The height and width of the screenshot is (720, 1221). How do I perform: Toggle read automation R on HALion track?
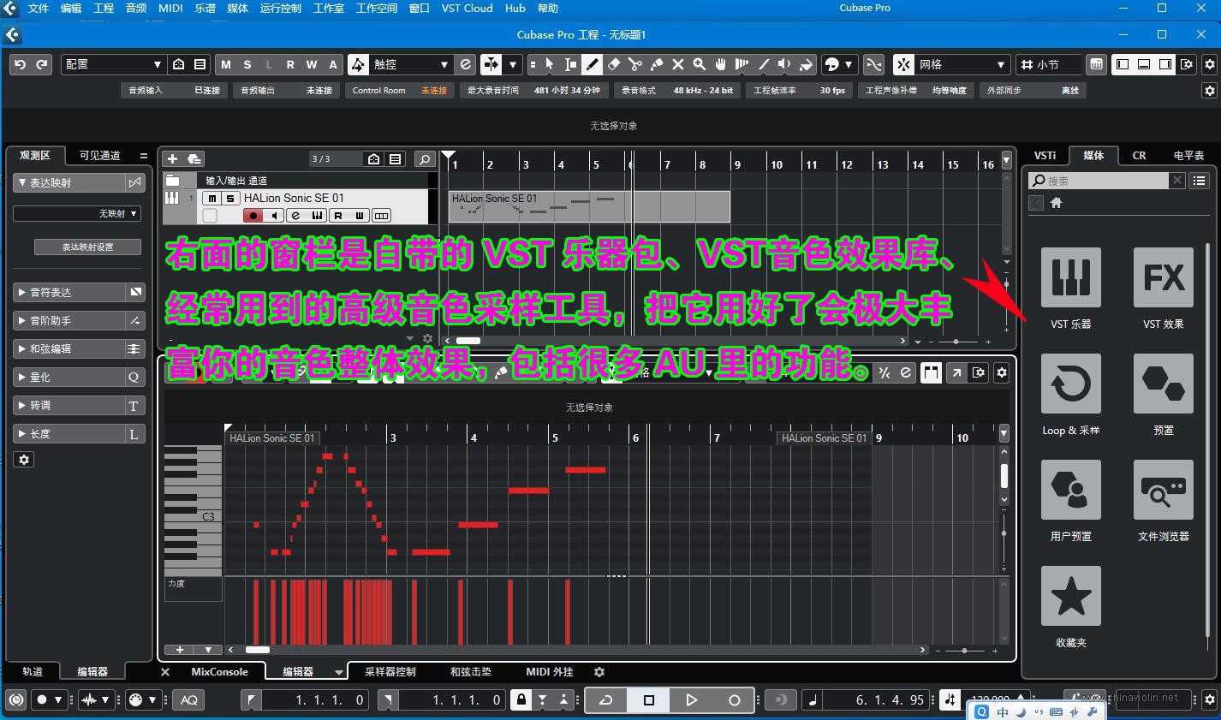point(338,216)
